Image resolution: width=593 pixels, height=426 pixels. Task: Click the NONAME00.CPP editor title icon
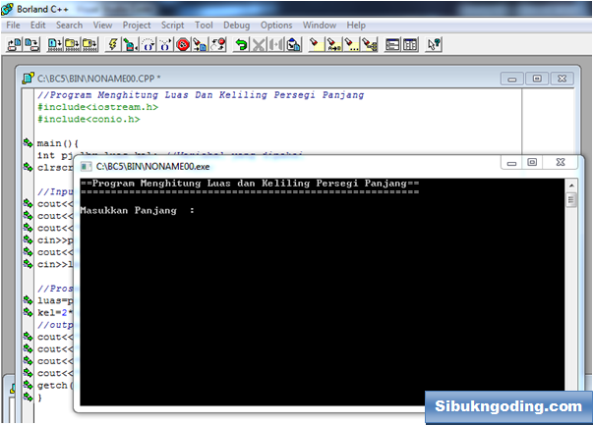pos(28,79)
